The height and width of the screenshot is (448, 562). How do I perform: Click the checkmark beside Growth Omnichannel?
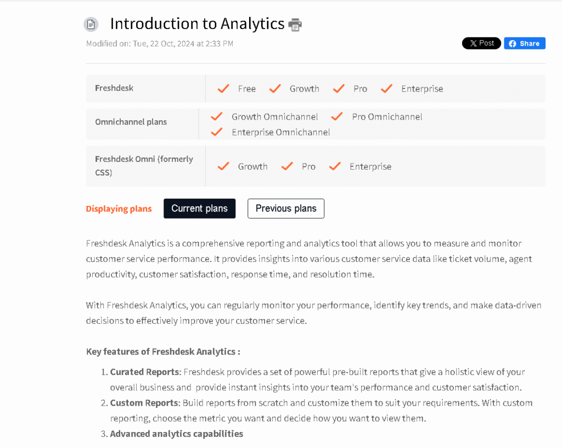click(216, 116)
